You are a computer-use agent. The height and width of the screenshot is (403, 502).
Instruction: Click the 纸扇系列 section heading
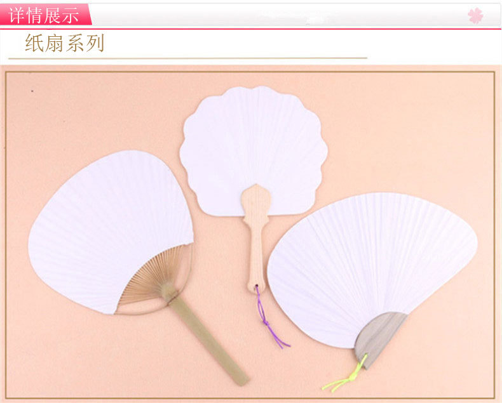click(x=65, y=43)
